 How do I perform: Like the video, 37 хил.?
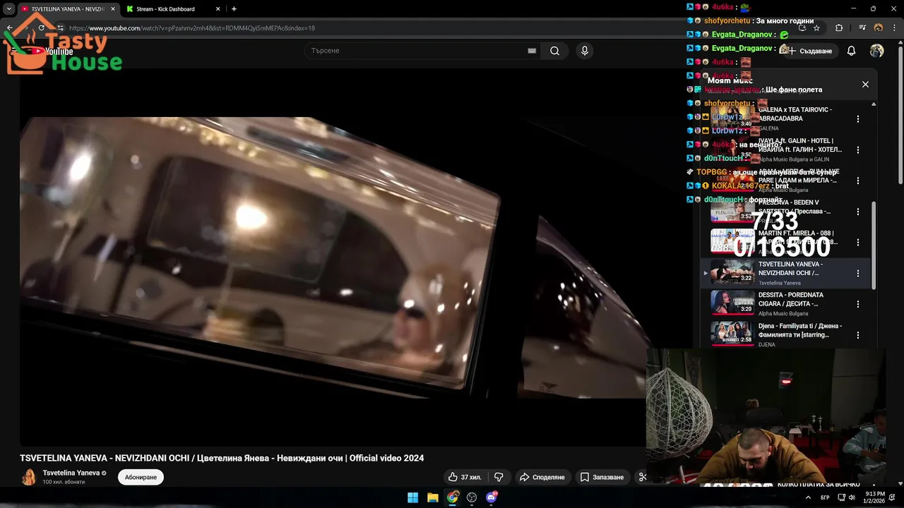click(x=465, y=477)
